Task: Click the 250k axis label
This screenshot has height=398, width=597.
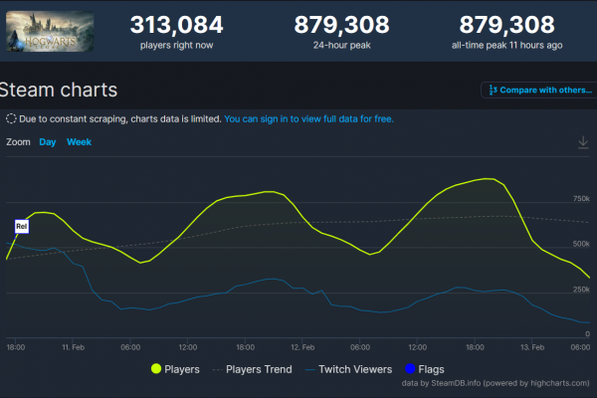Action: (581, 290)
